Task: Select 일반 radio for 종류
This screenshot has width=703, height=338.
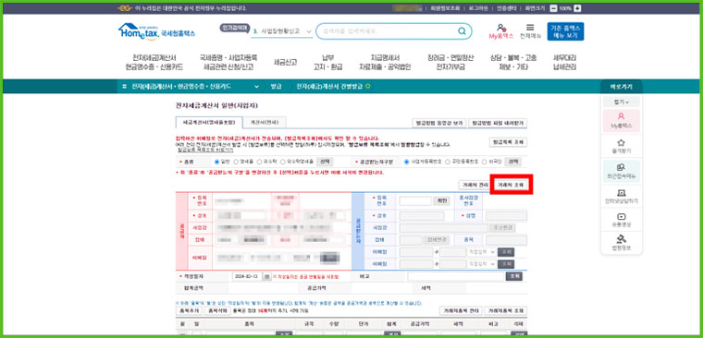Action: pos(217,162)
